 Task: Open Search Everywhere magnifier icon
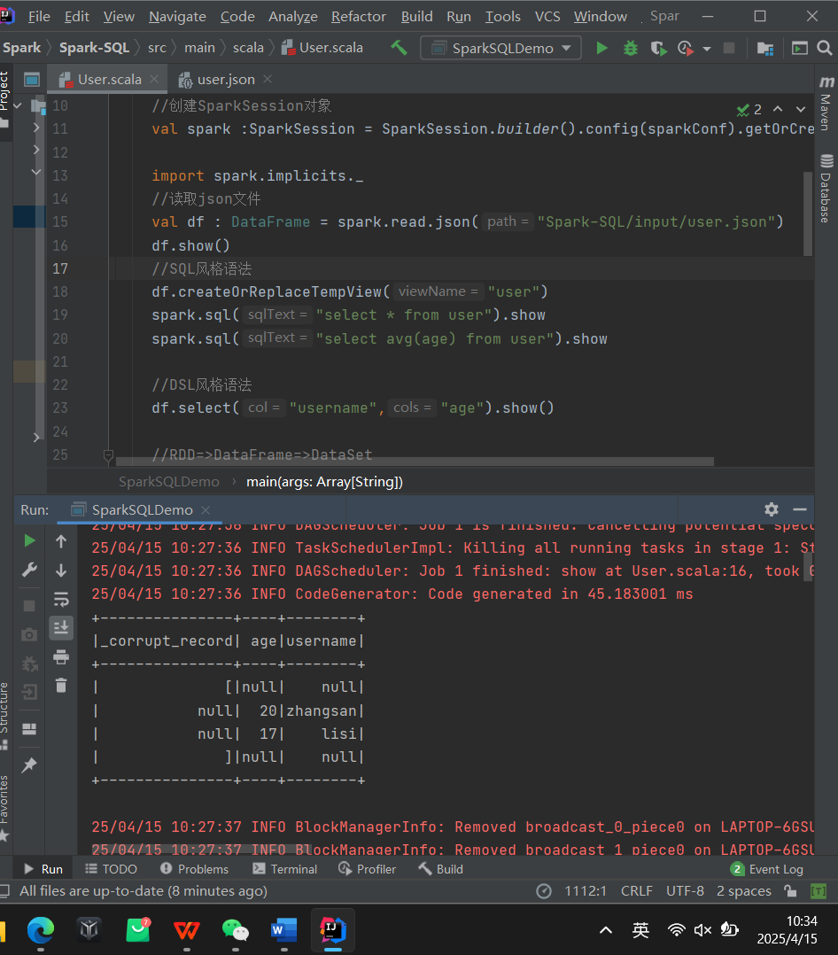click(825, 48)
